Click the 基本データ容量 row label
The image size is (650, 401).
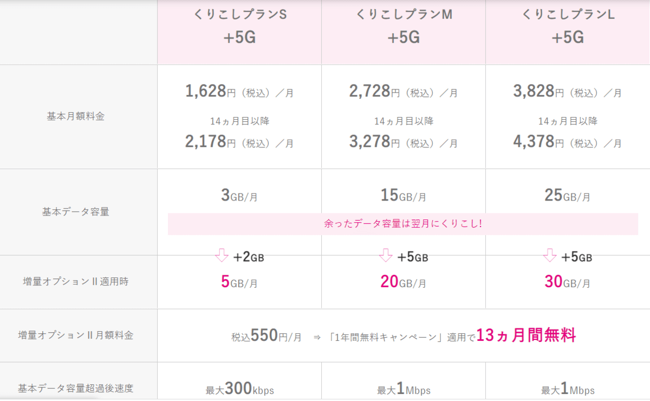75,211
